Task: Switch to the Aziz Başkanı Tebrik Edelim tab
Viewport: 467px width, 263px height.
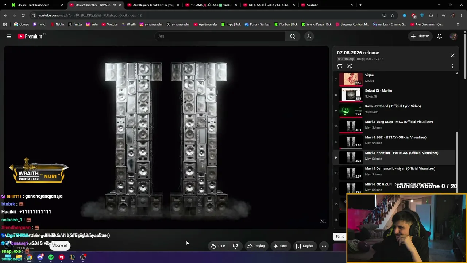Action: pyautogui.click(x=154, y=5)
